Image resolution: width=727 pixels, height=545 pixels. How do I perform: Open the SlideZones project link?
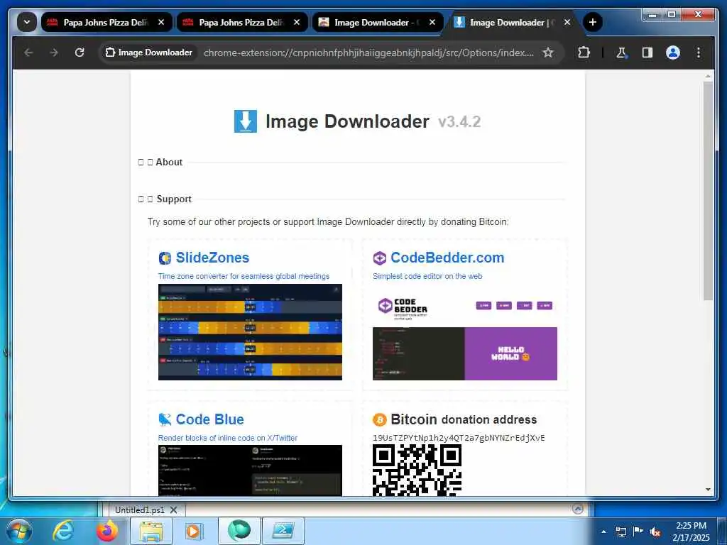point(212,258)
